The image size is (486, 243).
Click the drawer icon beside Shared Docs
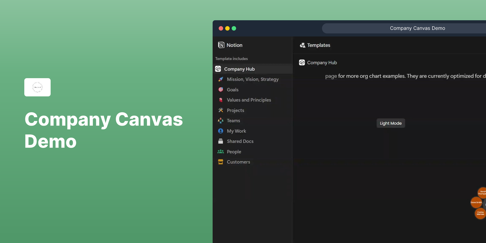click(221, 141)
